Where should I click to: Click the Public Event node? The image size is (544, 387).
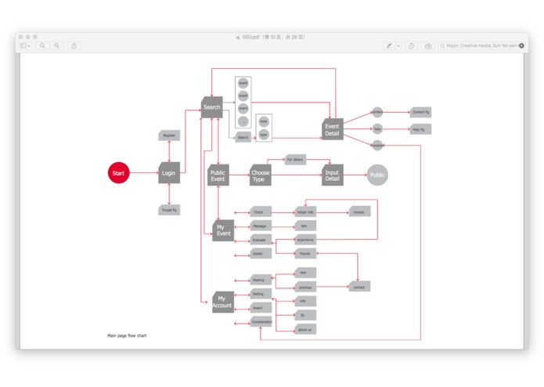[218, 175]
